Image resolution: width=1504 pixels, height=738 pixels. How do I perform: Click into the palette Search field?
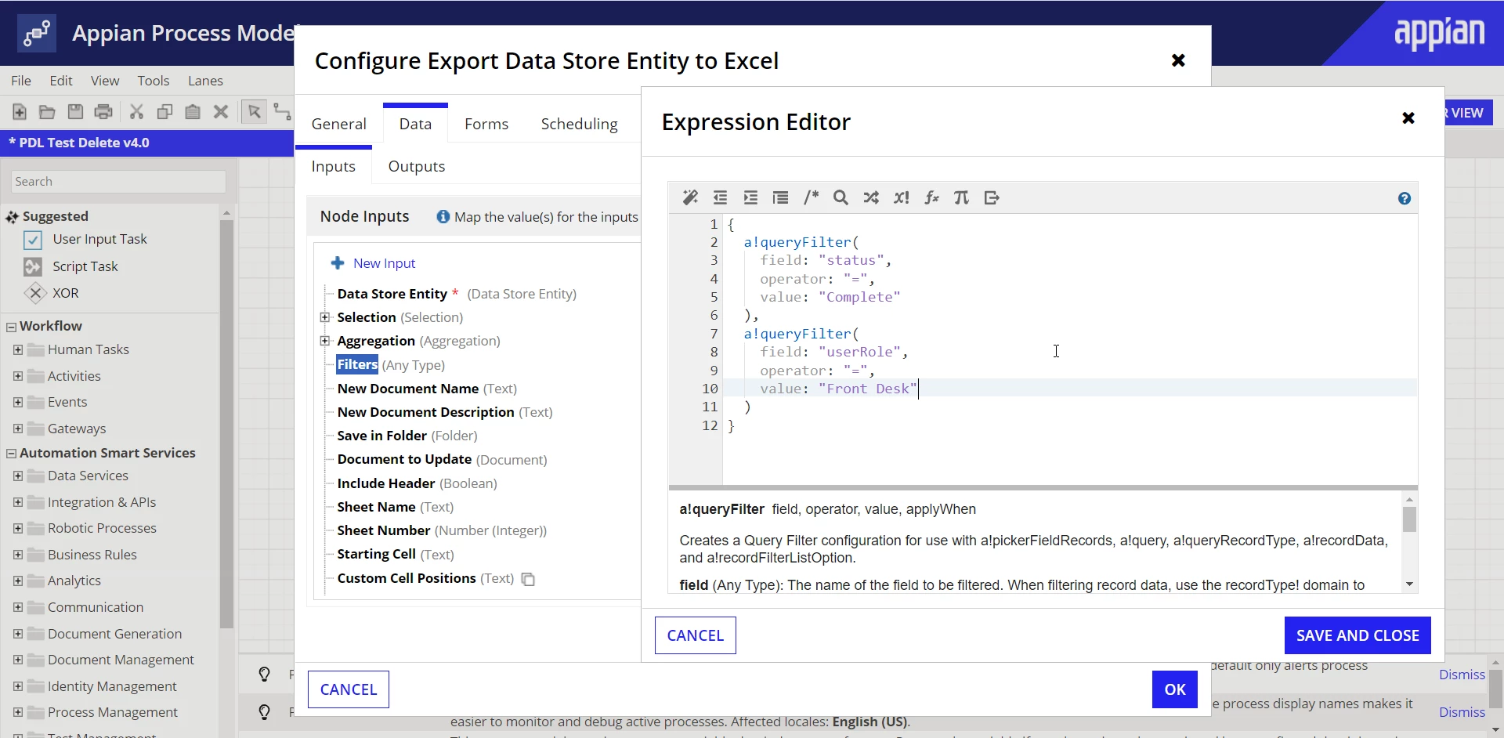tap(119, 182)
